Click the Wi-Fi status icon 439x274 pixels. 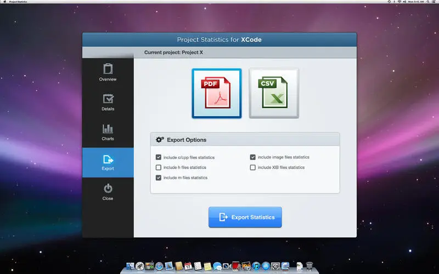pos(399,2)
